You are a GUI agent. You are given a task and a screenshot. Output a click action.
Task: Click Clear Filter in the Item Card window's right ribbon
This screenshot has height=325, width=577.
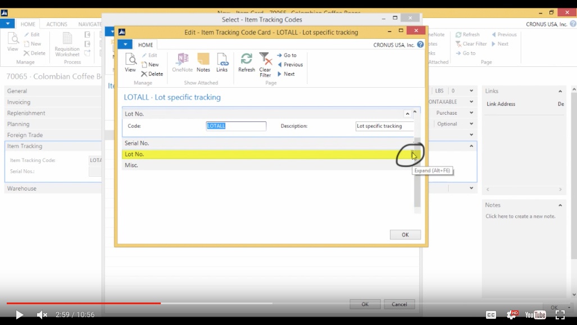click(471, 44)
